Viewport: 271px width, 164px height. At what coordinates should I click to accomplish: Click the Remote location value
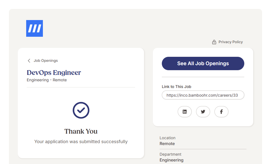(167, 144)
